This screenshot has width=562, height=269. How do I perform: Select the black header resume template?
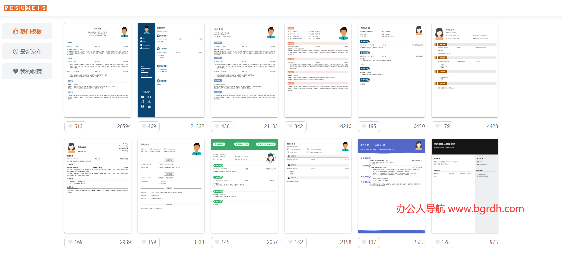(x=465, y=186)
